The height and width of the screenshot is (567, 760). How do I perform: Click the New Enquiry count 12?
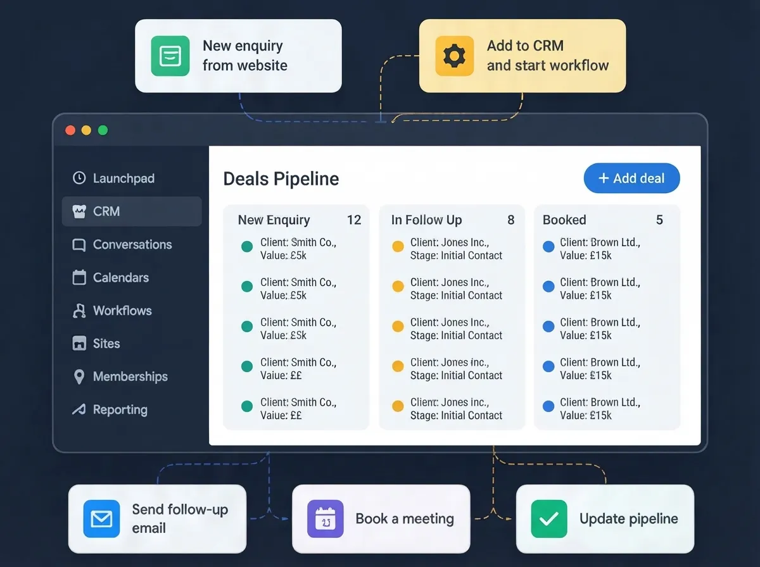[x=354, y=220]
